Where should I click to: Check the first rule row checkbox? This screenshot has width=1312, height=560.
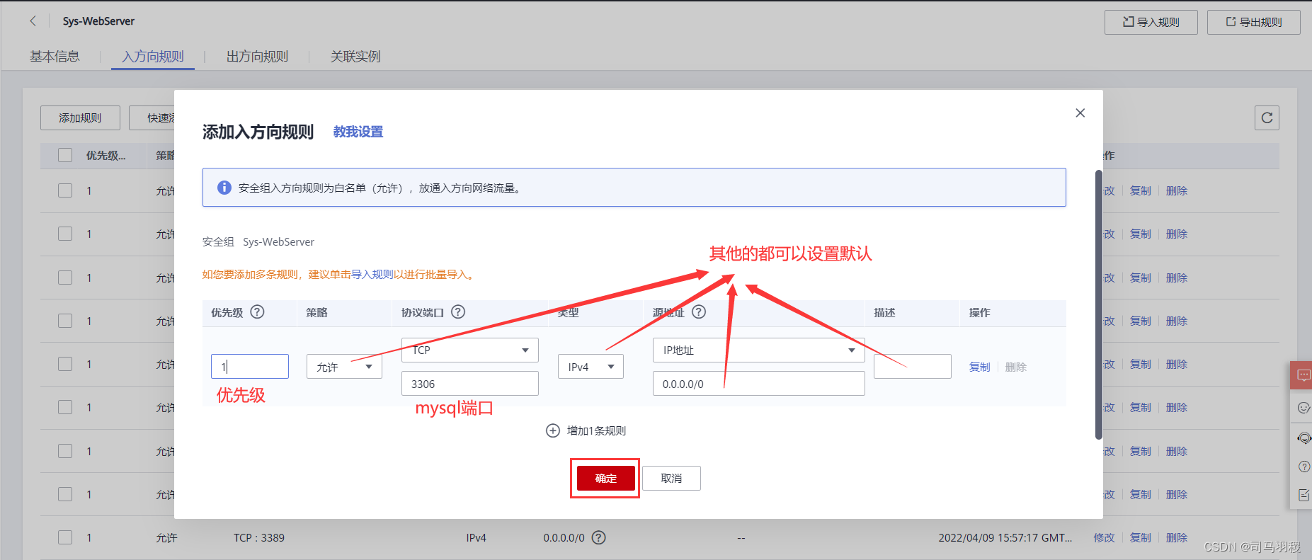(x=65, y=190)
